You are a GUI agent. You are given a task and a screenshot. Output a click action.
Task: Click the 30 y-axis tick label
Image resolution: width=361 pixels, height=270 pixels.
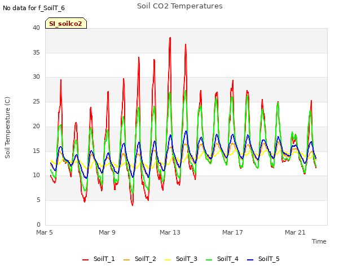[36, 77]
